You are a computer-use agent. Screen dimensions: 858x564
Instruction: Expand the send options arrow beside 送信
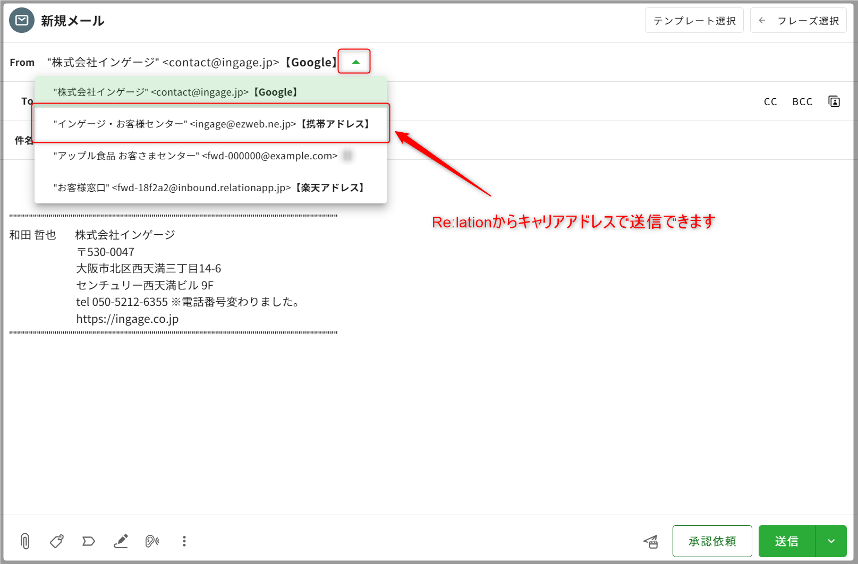click(831, 541)
